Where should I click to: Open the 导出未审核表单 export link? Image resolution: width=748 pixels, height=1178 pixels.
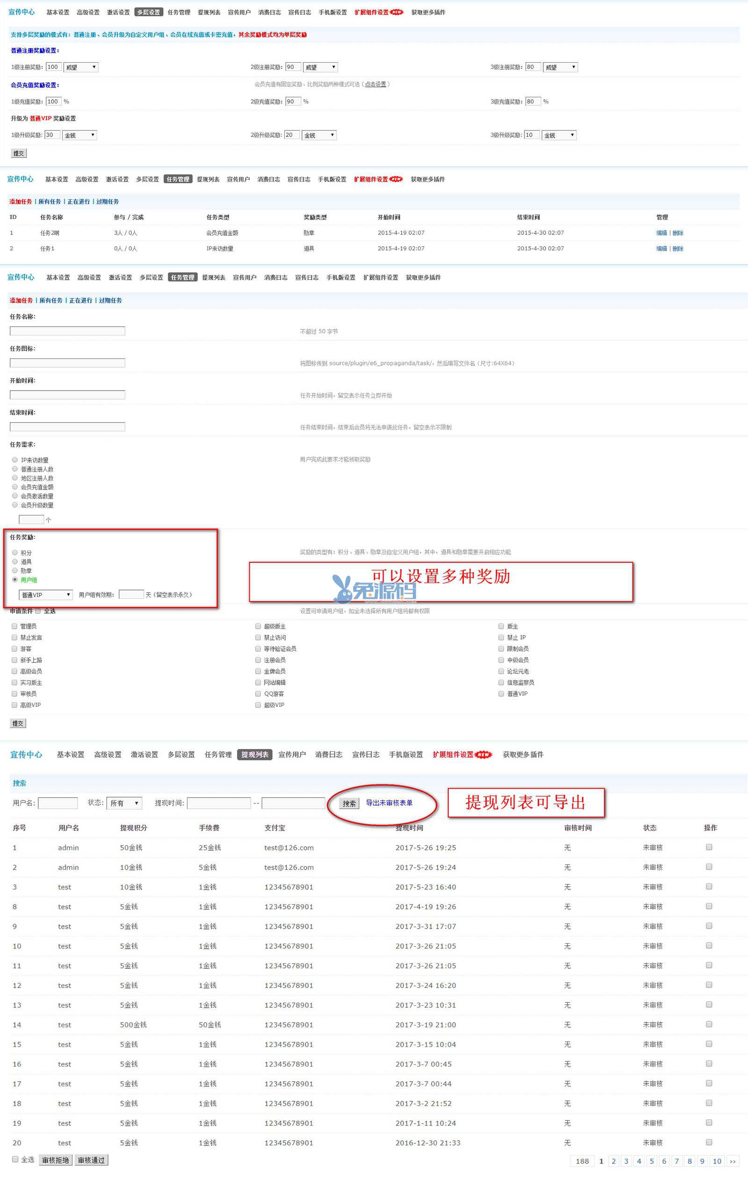pos(389,803)
